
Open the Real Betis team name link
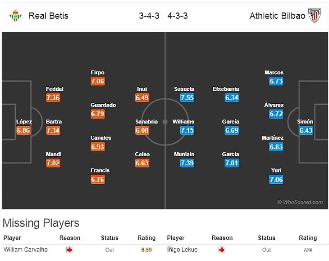click(48, 16)
